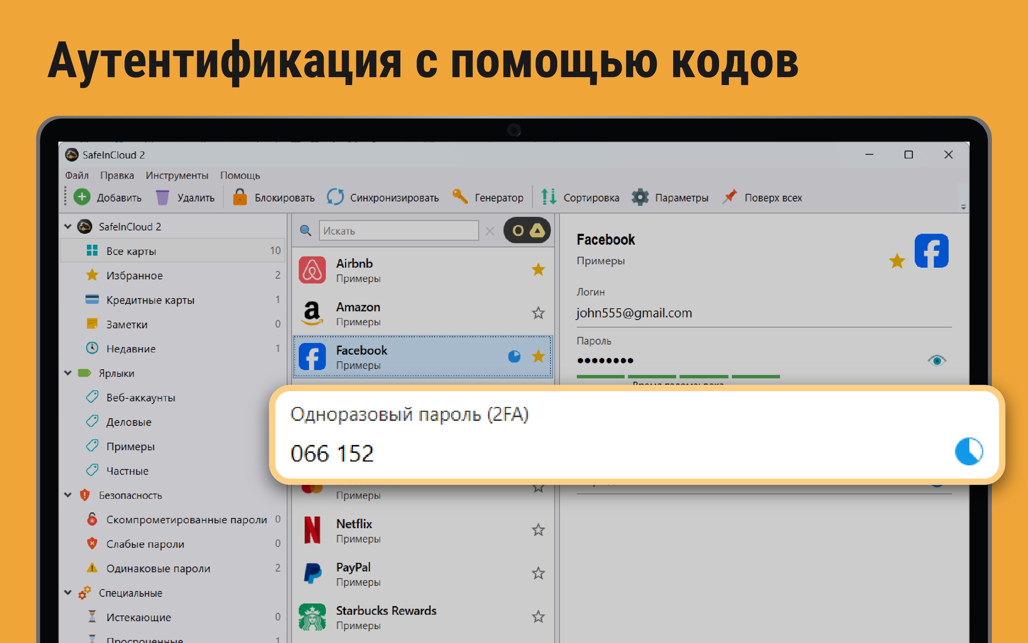The height and width of the screenshot is (643, 1028).
Task: Toggle favorite star on PayPal card
Action: tap(538, 573)
